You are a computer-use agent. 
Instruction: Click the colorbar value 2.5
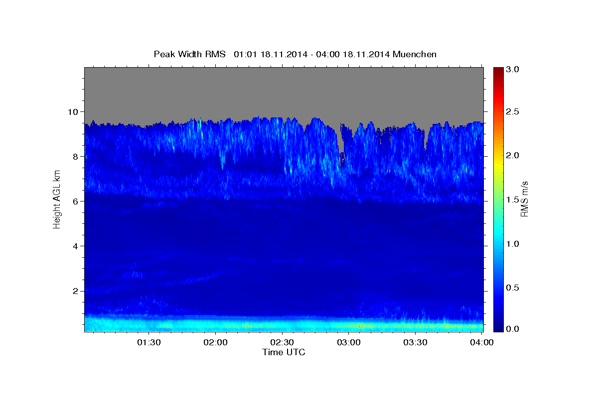coord(514,112)
